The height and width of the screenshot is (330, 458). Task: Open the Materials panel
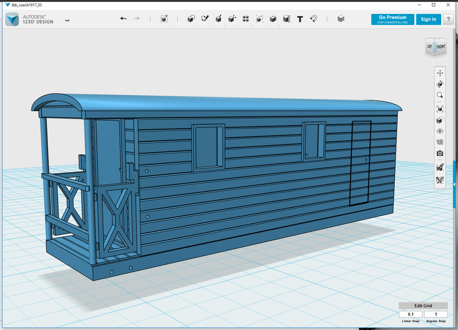(x=341, y=19)
